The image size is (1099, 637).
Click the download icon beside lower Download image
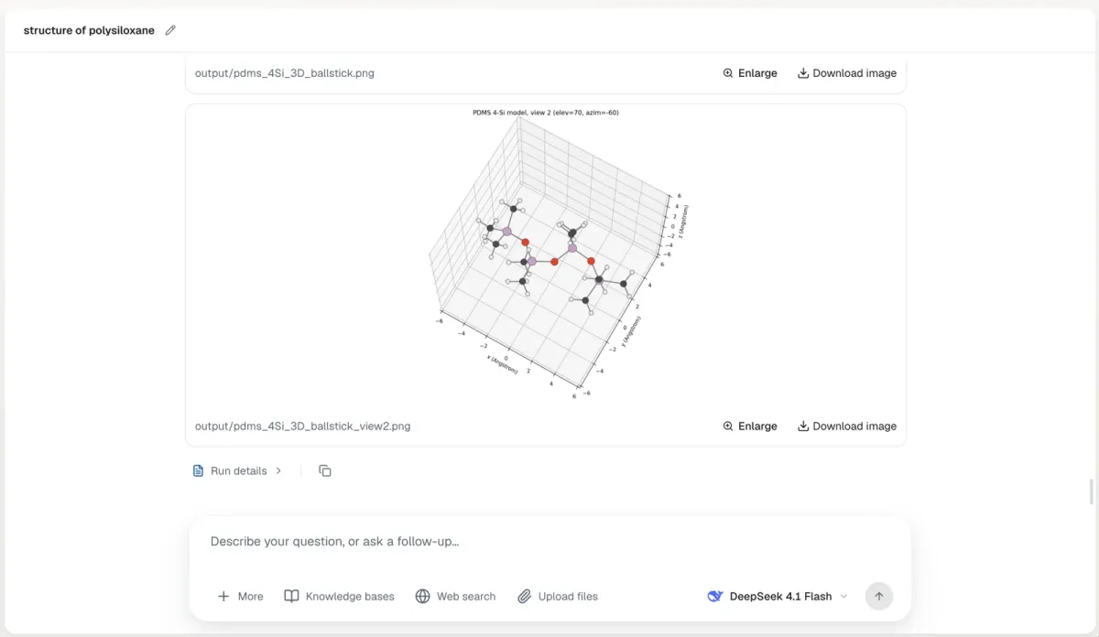[803, 426]
